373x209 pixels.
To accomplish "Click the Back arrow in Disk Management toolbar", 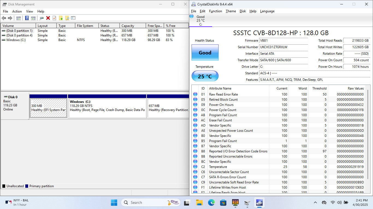I will click(4, 18).
